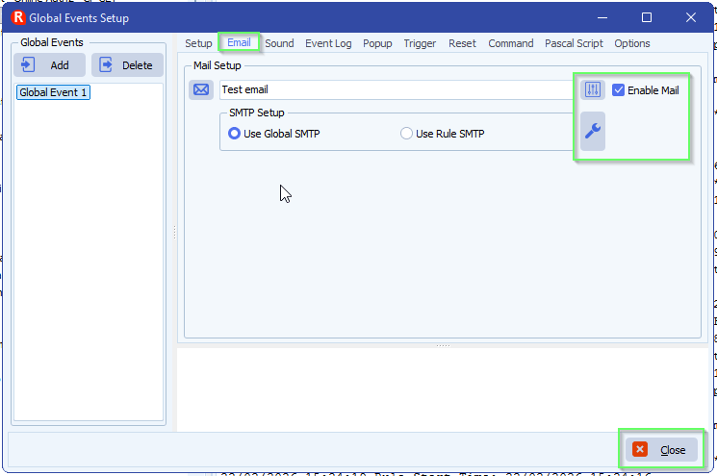The height and width of the screenshot is (476, 717).
Task: Open the Sound tab
Action: coord(279,43)
